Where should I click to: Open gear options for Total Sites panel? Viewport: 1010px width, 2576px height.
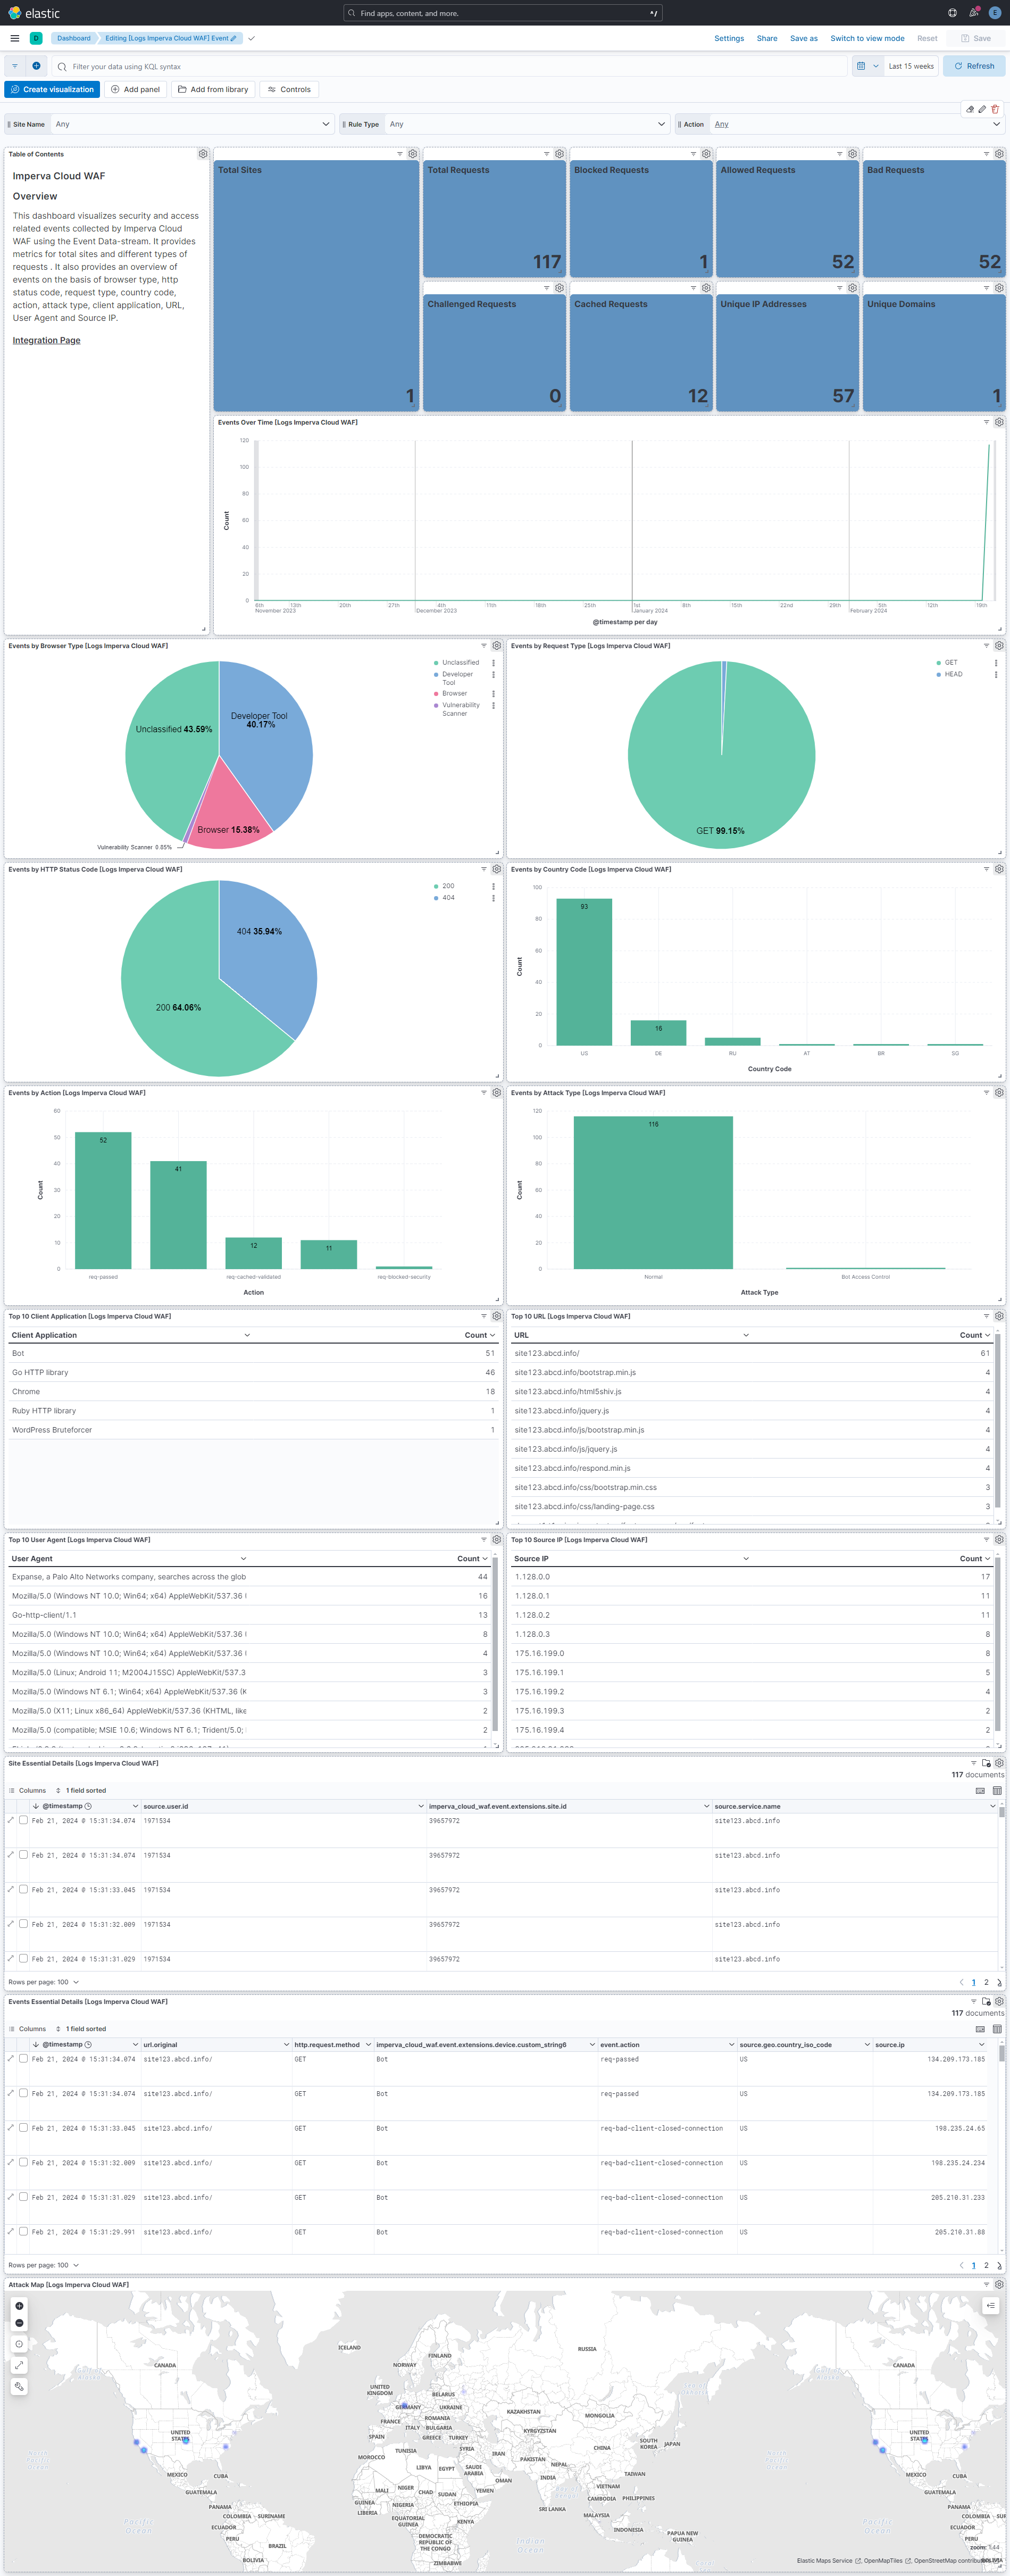[x=412, y=154]
